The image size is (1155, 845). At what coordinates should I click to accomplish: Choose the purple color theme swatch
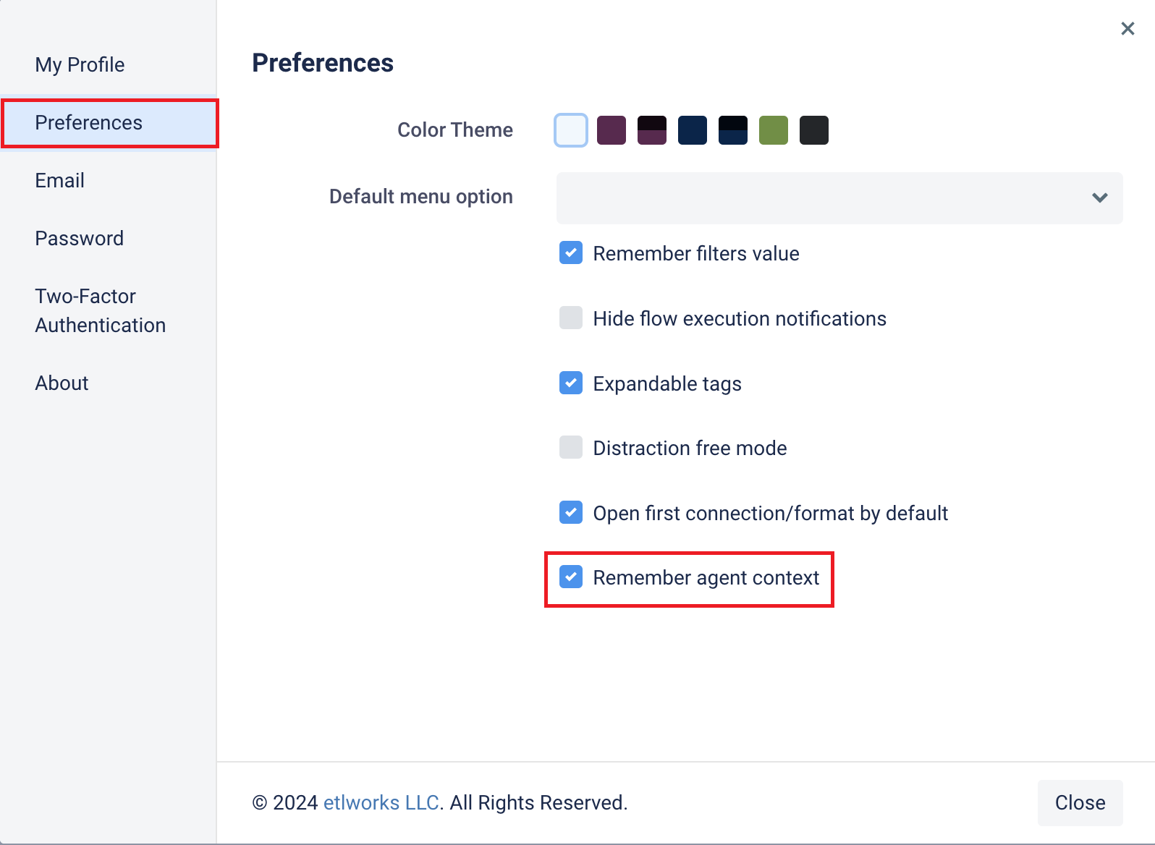click(612, 130)
